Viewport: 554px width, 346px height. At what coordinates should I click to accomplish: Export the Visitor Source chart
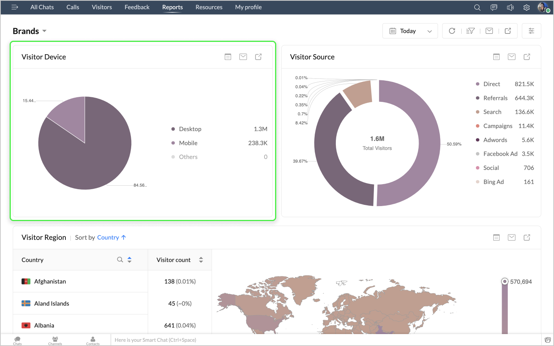[527, 57]
